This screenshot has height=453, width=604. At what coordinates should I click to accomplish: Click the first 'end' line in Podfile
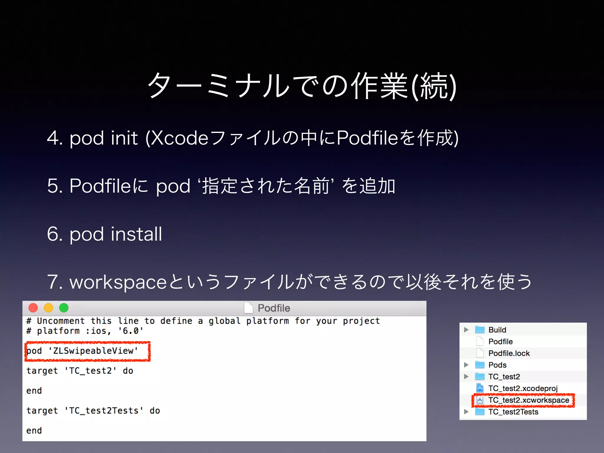pyautogui.click(x=34, y=391)
